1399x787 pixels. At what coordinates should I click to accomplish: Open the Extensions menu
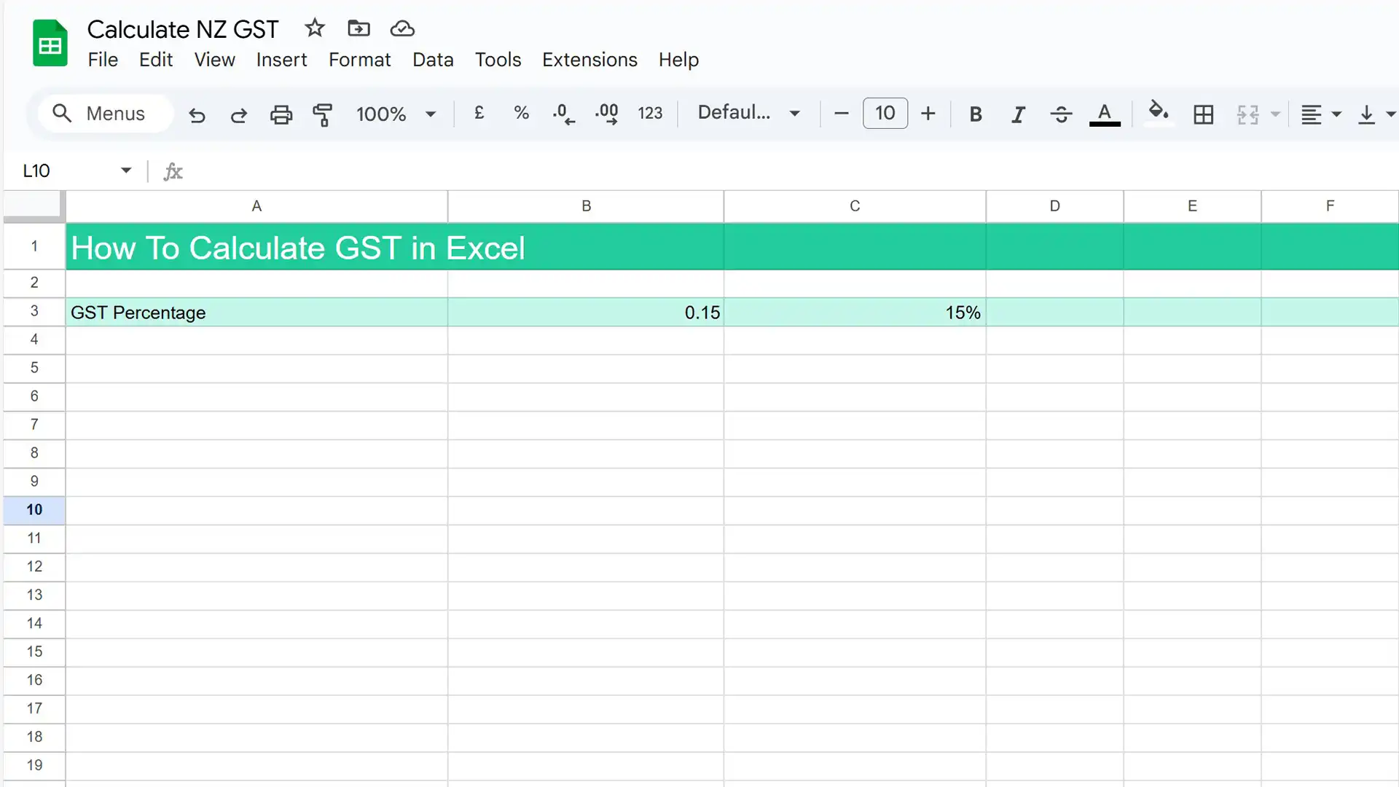pyautogui.click(x=589, y=58)
